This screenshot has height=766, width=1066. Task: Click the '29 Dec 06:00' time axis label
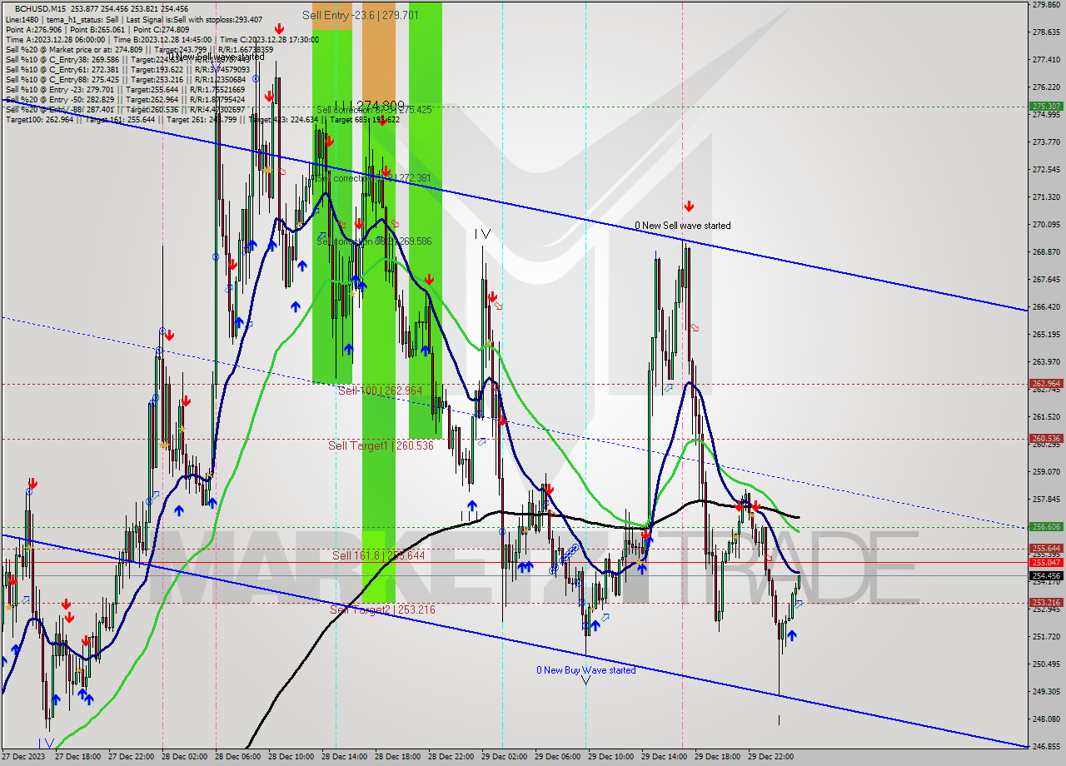[556, 757]
